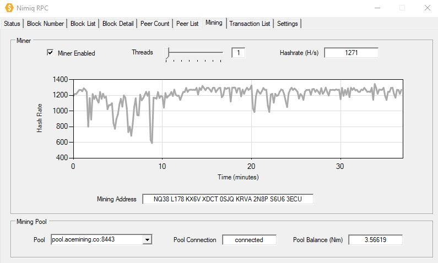
Task: Click the Miner Enabled label text
Action: (76, 53)
